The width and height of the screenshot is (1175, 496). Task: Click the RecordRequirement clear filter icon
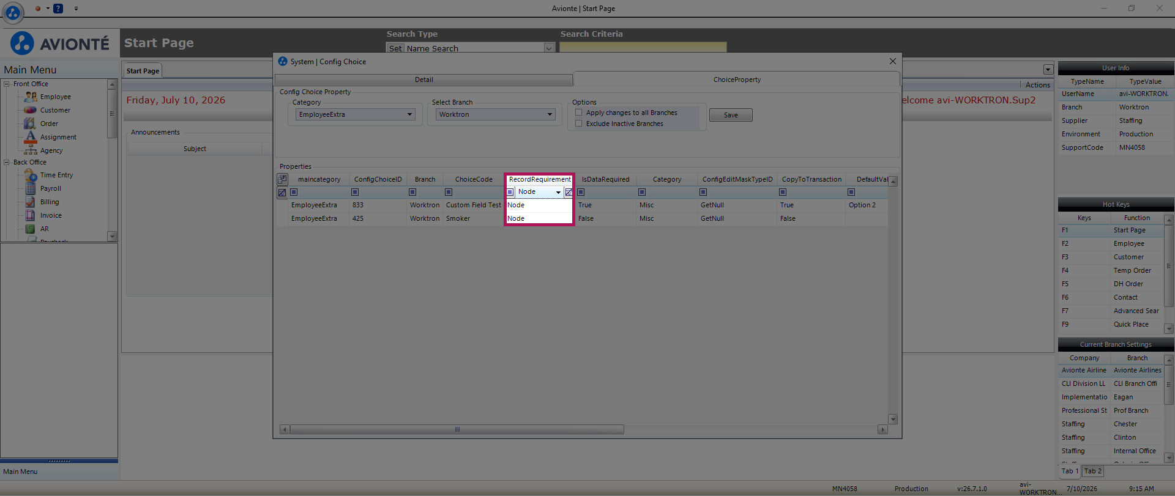click(x=569, y=192)
